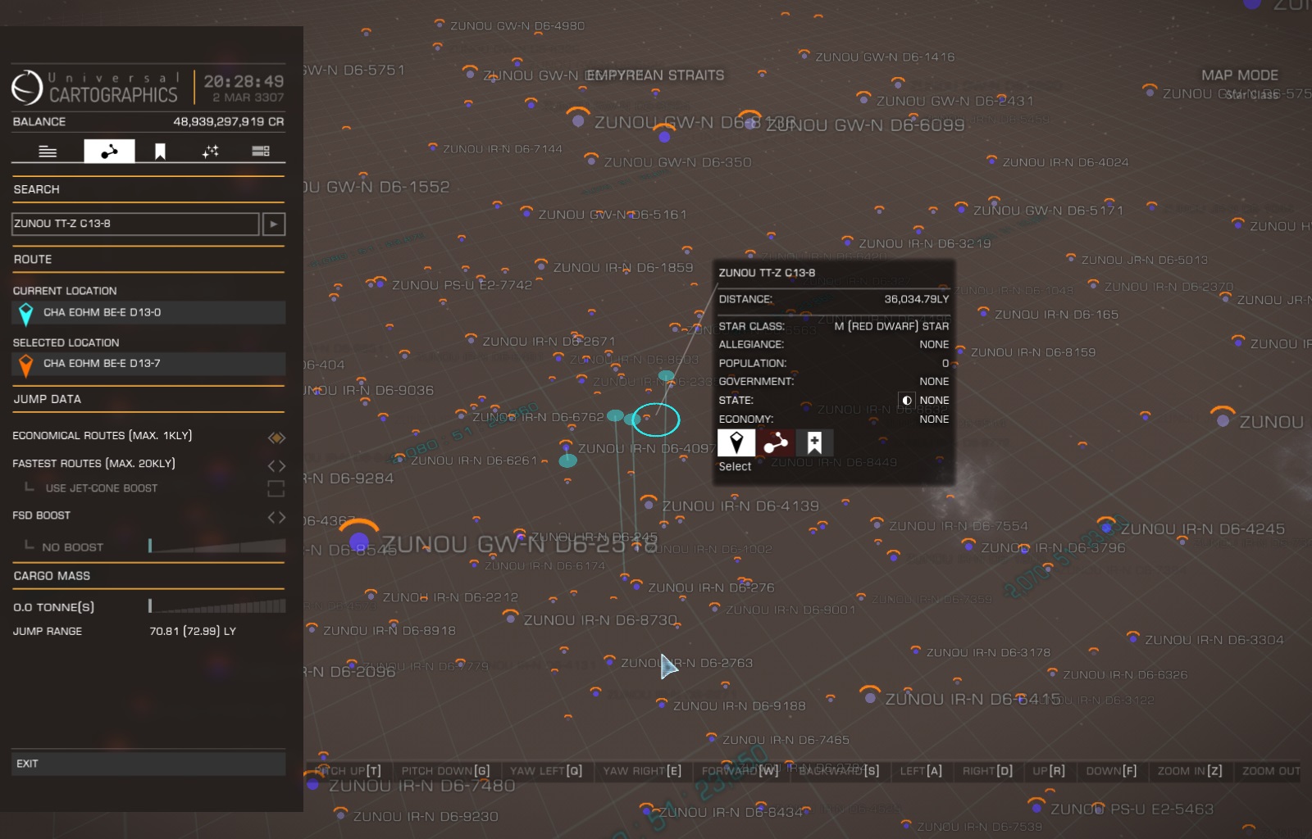Screen dimensions: 1312x839
Task: Click the cyan selected star ring marker
Action: (656, 419)
